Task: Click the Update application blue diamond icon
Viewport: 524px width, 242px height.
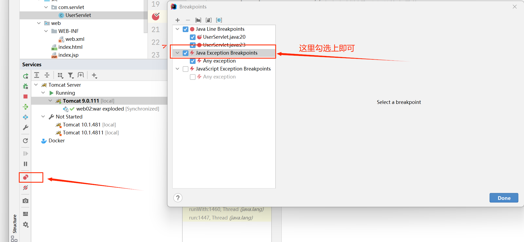Action: point(25,117)
